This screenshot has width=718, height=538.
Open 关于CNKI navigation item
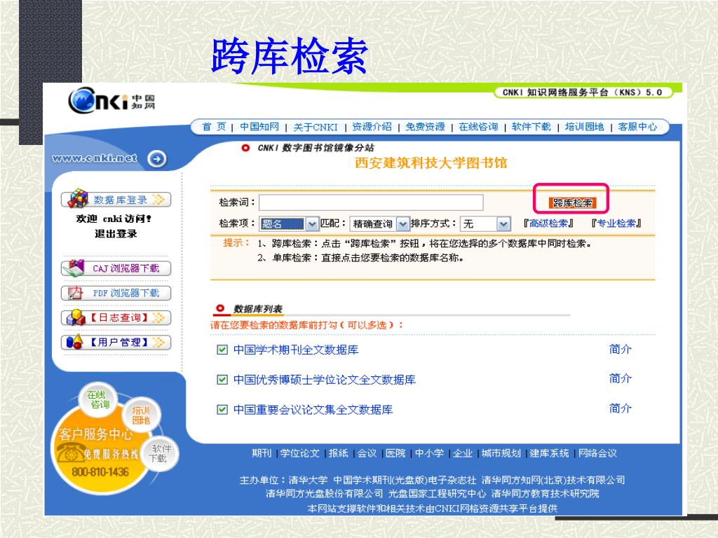[315, 127]
